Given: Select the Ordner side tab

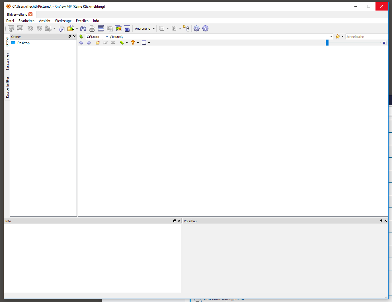Looking at the screenshot, I should coord(7,42).
